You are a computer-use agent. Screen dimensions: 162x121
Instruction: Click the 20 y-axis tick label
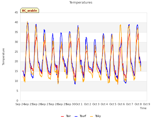tap(16, 62)
